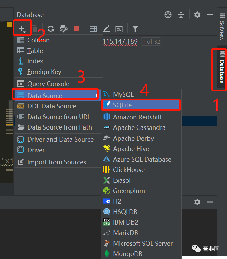The height and width of the screenshot is (259, 227).
Task: Choose Query Console menu entry
Action: click(x=59, y=84)
